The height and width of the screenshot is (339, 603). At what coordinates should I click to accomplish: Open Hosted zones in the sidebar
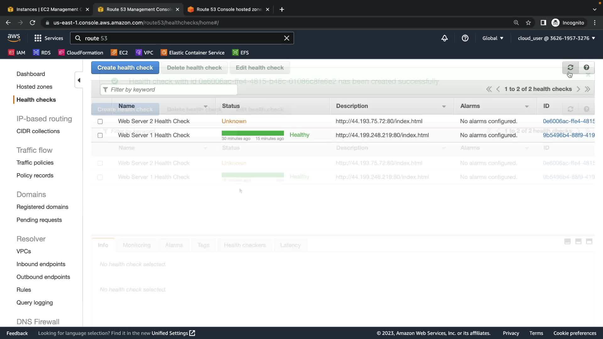coord(34,87)
